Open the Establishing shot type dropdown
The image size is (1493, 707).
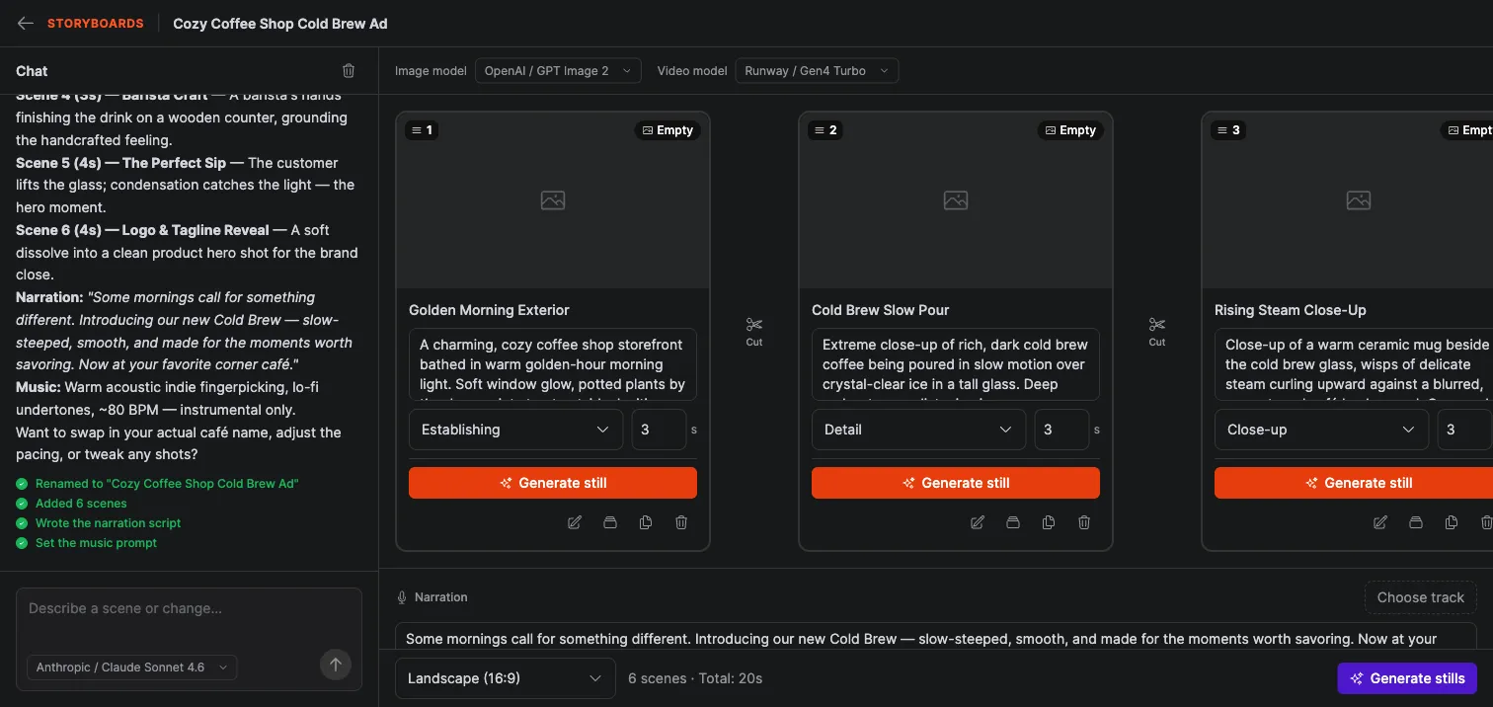coord(515,430)
